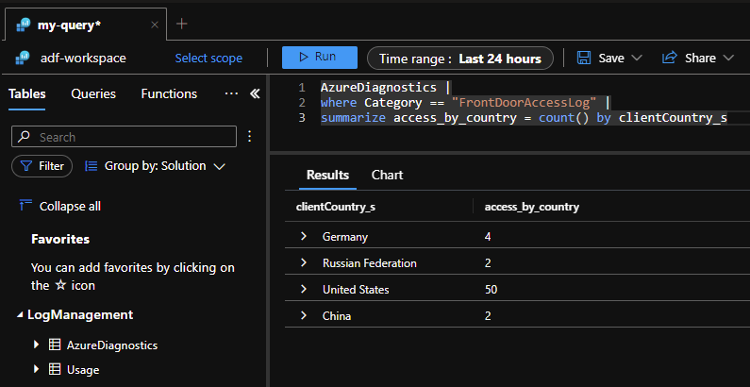
Task: Click the Collapse all icon
Action: tap(25, 205)
